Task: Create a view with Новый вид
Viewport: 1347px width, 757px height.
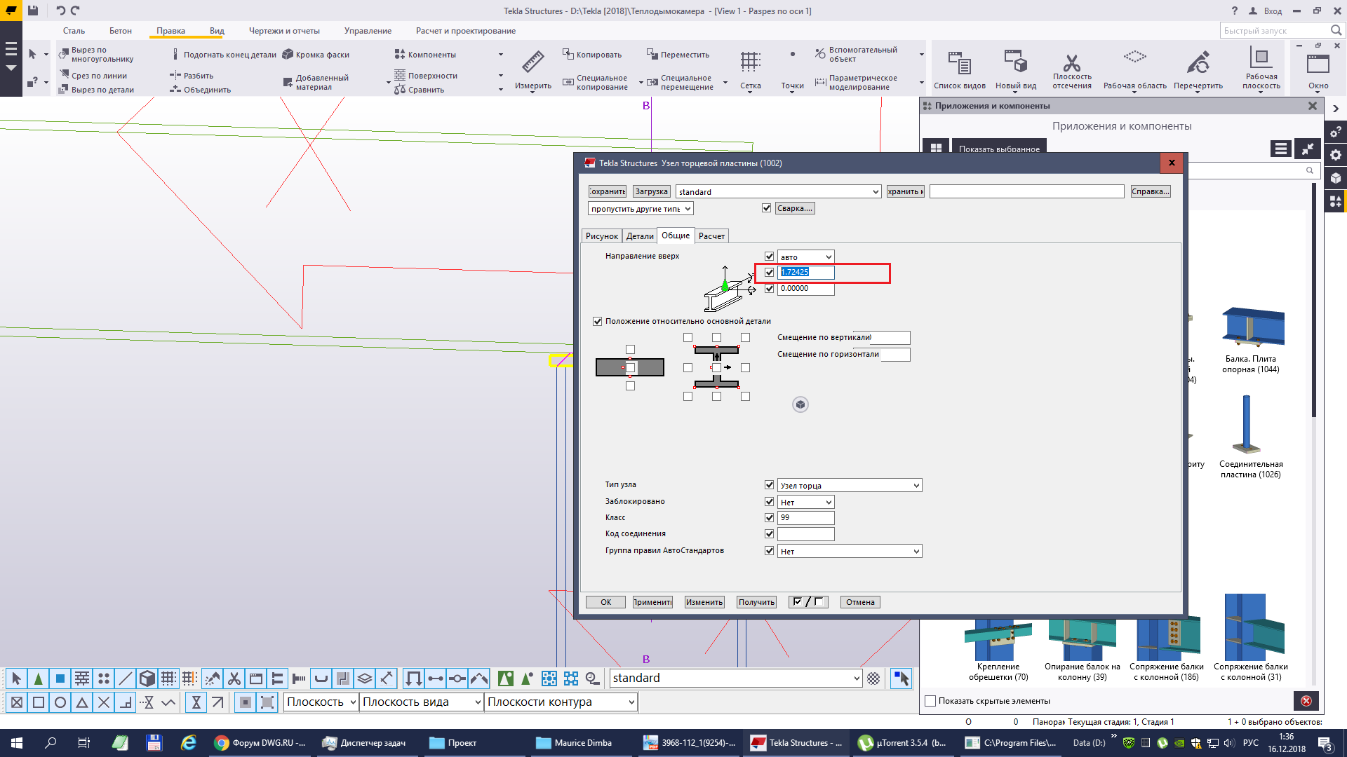Action: click(1015, 70)
